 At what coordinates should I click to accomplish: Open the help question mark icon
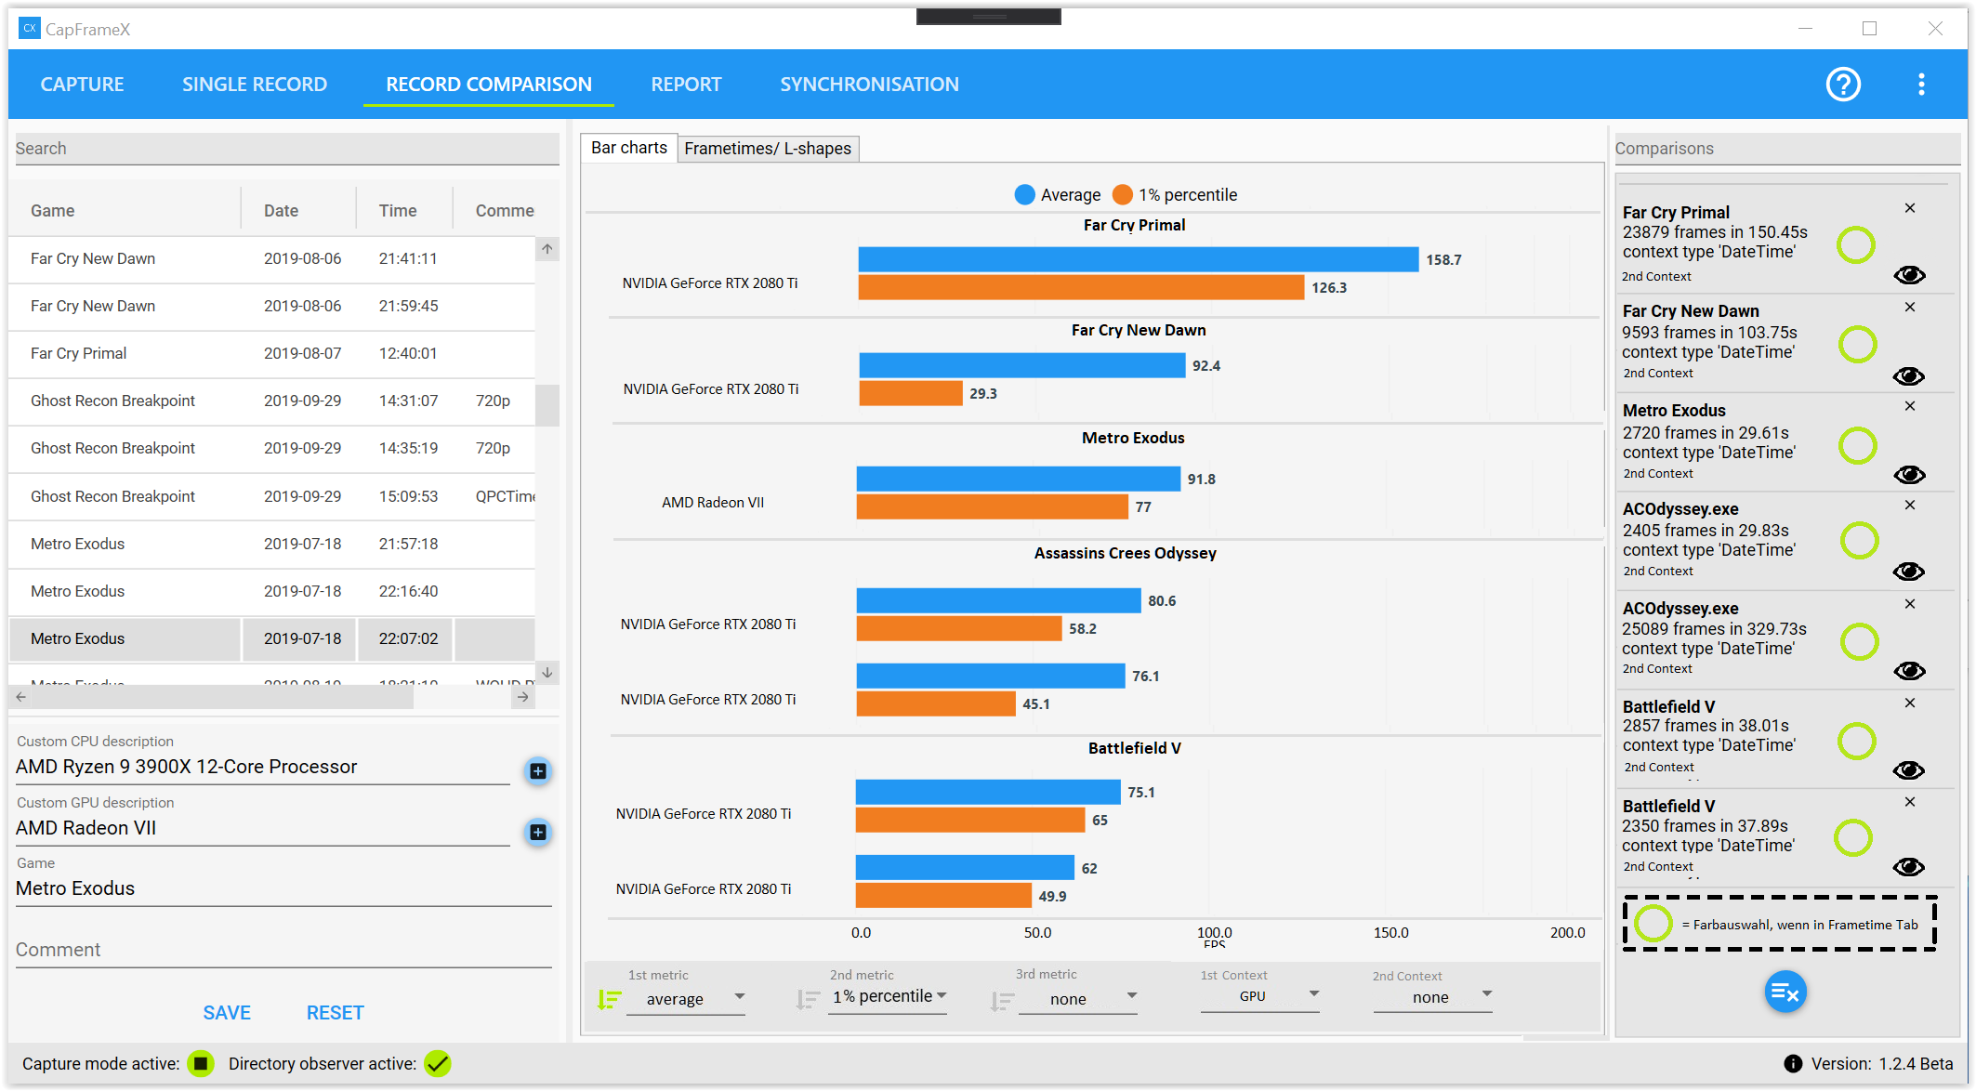[1843, 84]
